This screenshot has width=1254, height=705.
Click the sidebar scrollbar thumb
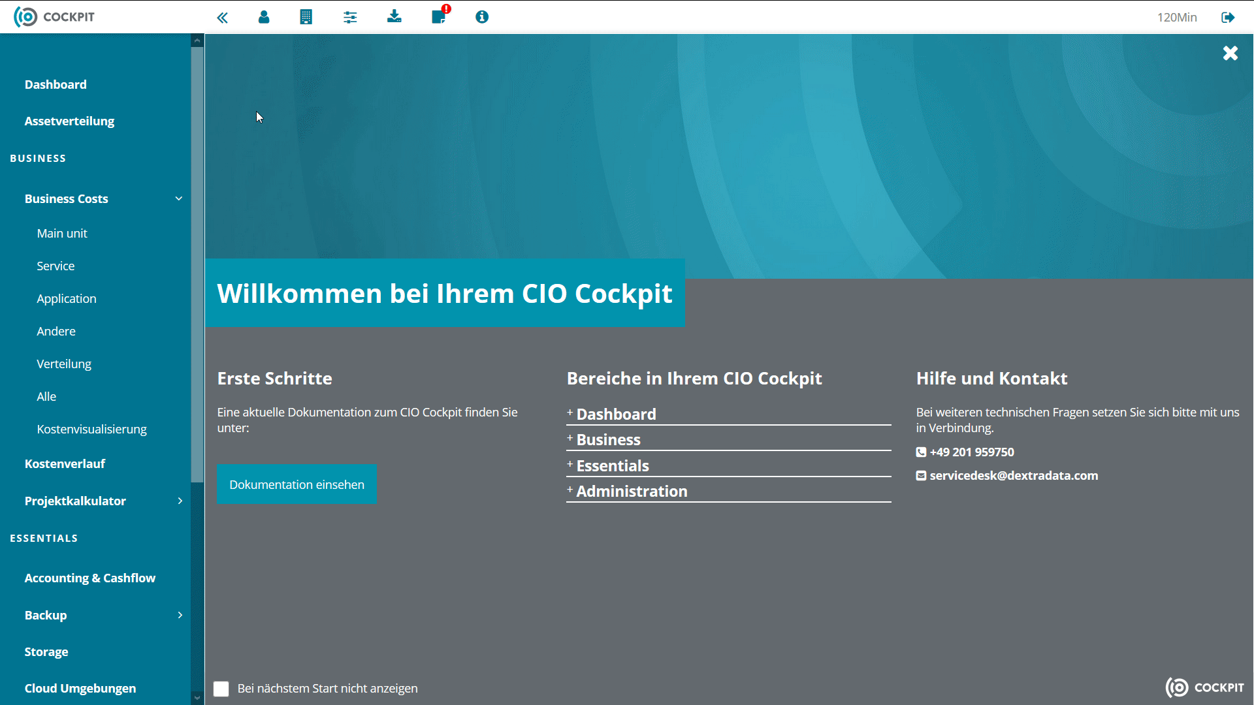197,264
